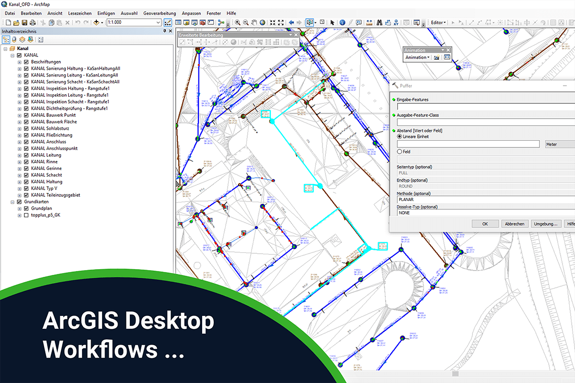Collapse the KANAL group layer
The image size is (575, 383).
point(12,55)
